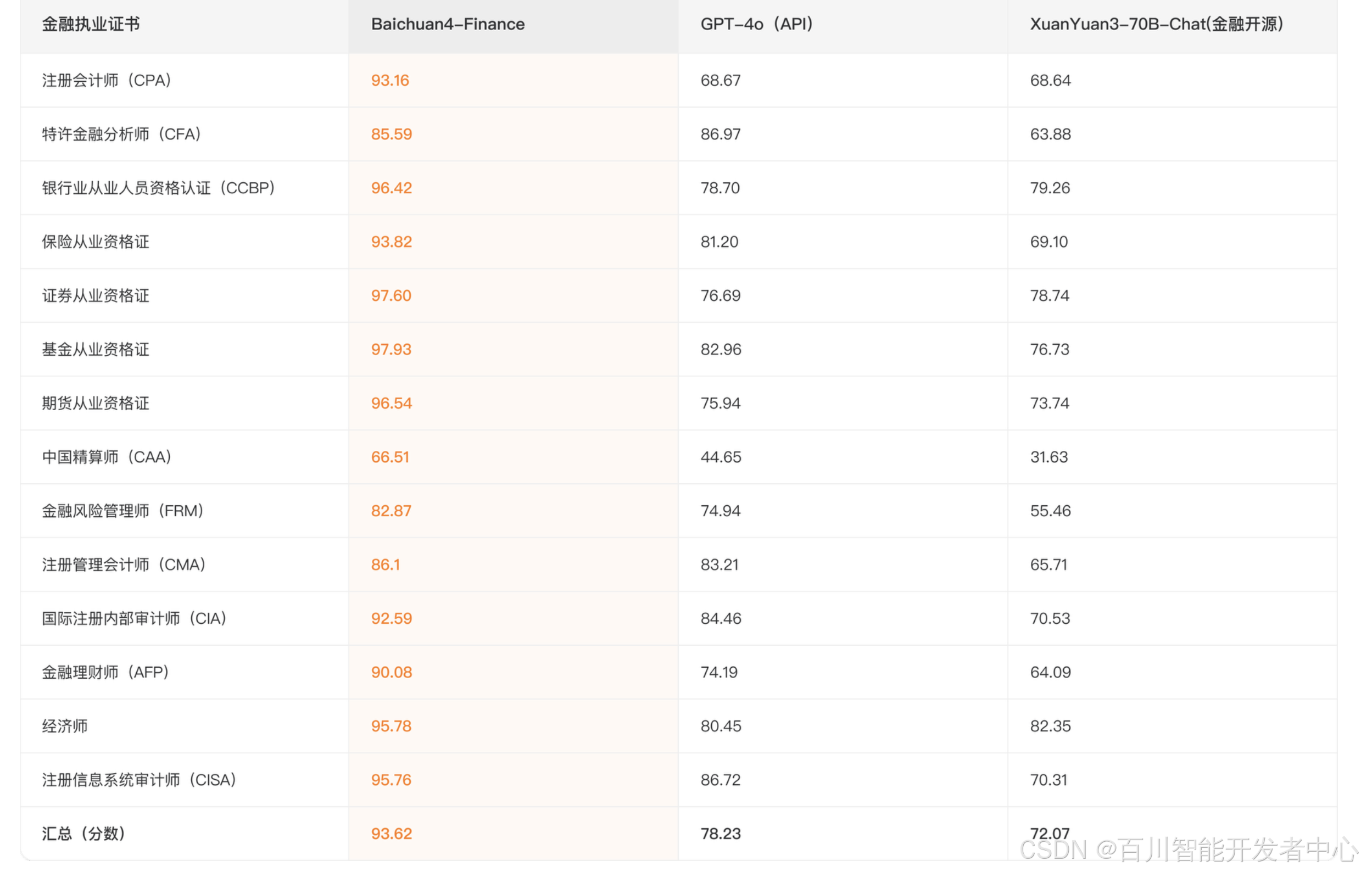The width and height of the screenshot is (1361, 872).
Task: Click the XuanYuan score 79.26
Action: coord(1050,188)
